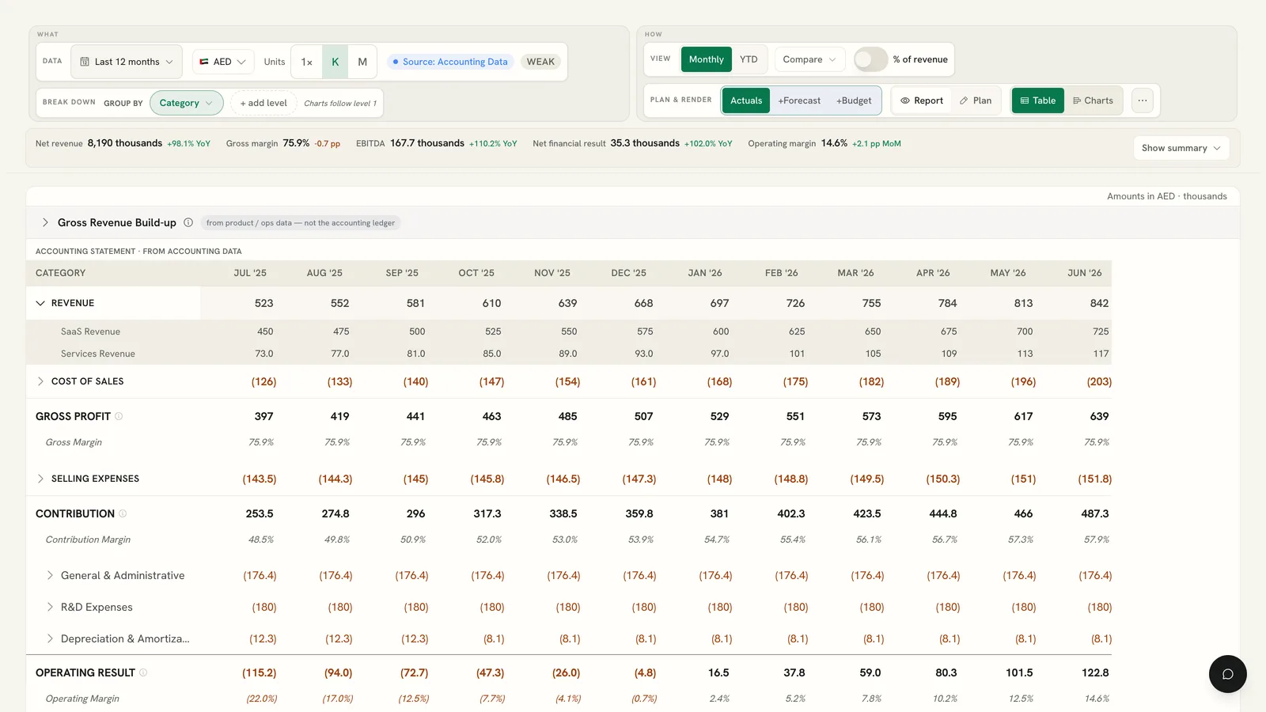Screen dimensions: 1266x712
Task: Select the M millions units option
Action: (362, 62)
